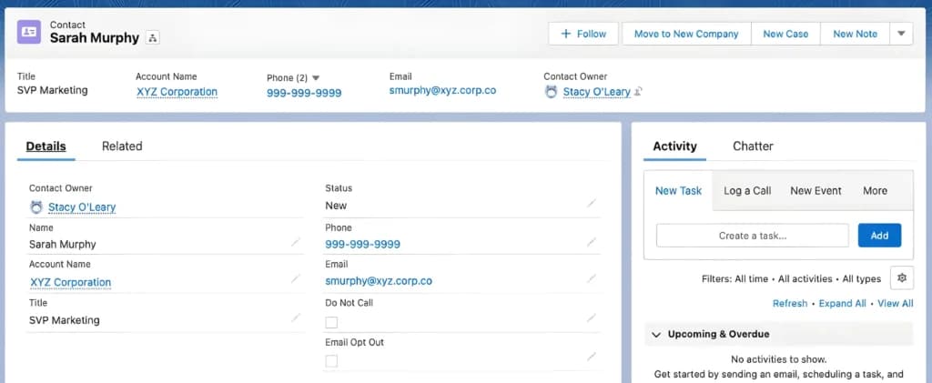Open Stacy O'Leary link in the header
This screenshot has width=932, height=383.
coord(597,92)
